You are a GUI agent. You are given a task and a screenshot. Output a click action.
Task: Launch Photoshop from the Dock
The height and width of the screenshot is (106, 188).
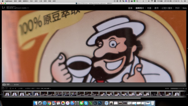point(100,103)
